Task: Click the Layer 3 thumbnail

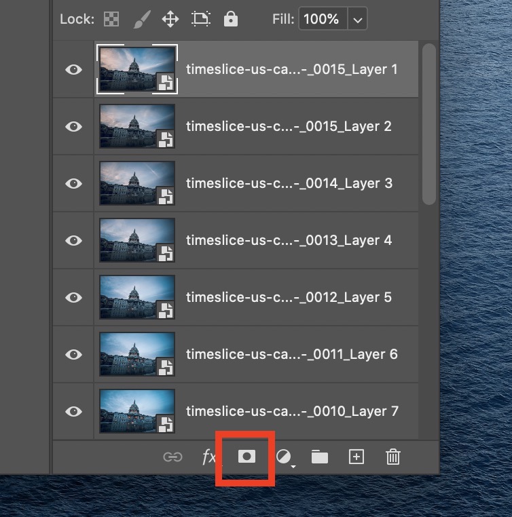Action: click(x=137, y=183)
